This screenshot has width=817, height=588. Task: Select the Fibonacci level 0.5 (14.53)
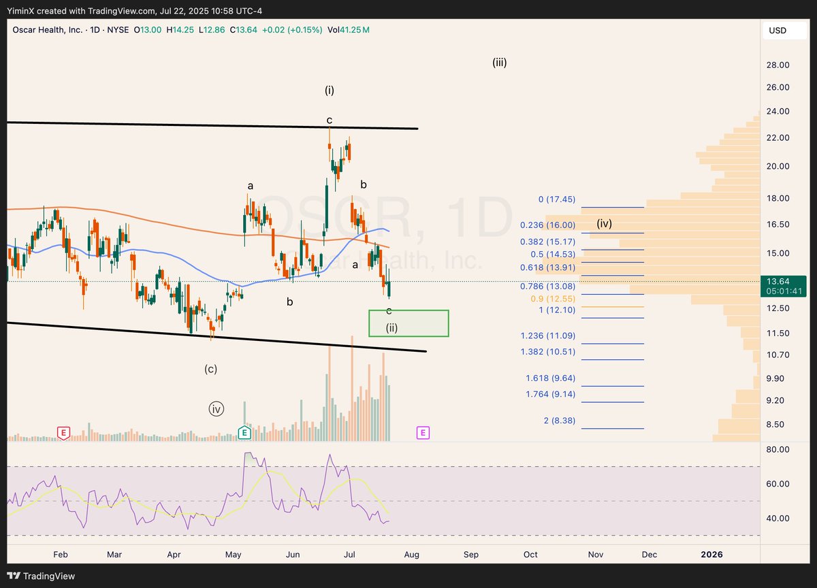(554, 254)
